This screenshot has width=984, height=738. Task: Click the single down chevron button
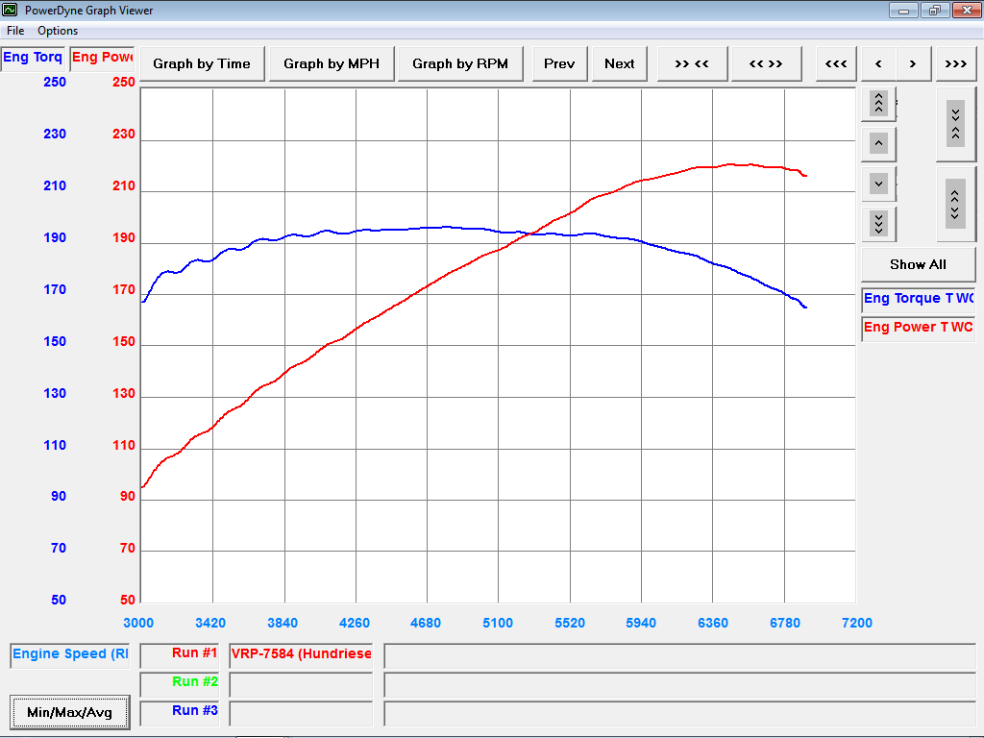coord(878,183)
